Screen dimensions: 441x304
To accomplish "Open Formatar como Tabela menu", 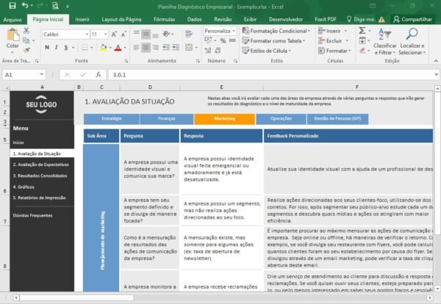I will [x=273, y=41].
